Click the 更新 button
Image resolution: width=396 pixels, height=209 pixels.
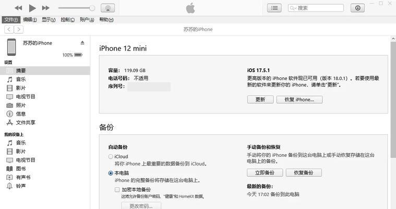click(x=260, y=99)
